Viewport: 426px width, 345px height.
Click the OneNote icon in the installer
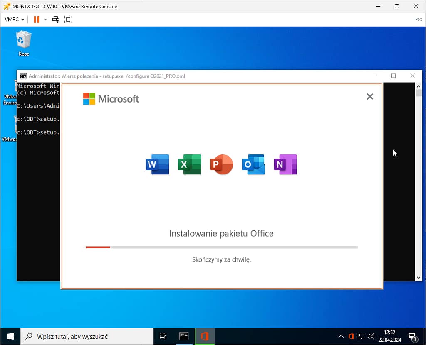tap(285, 164)
